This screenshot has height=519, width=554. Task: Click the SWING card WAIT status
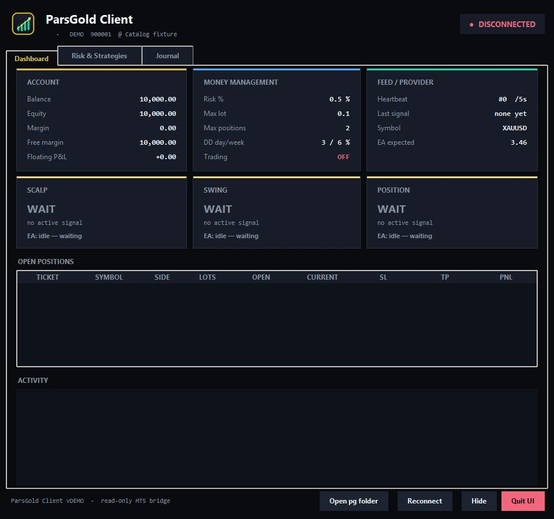(218, 209)
